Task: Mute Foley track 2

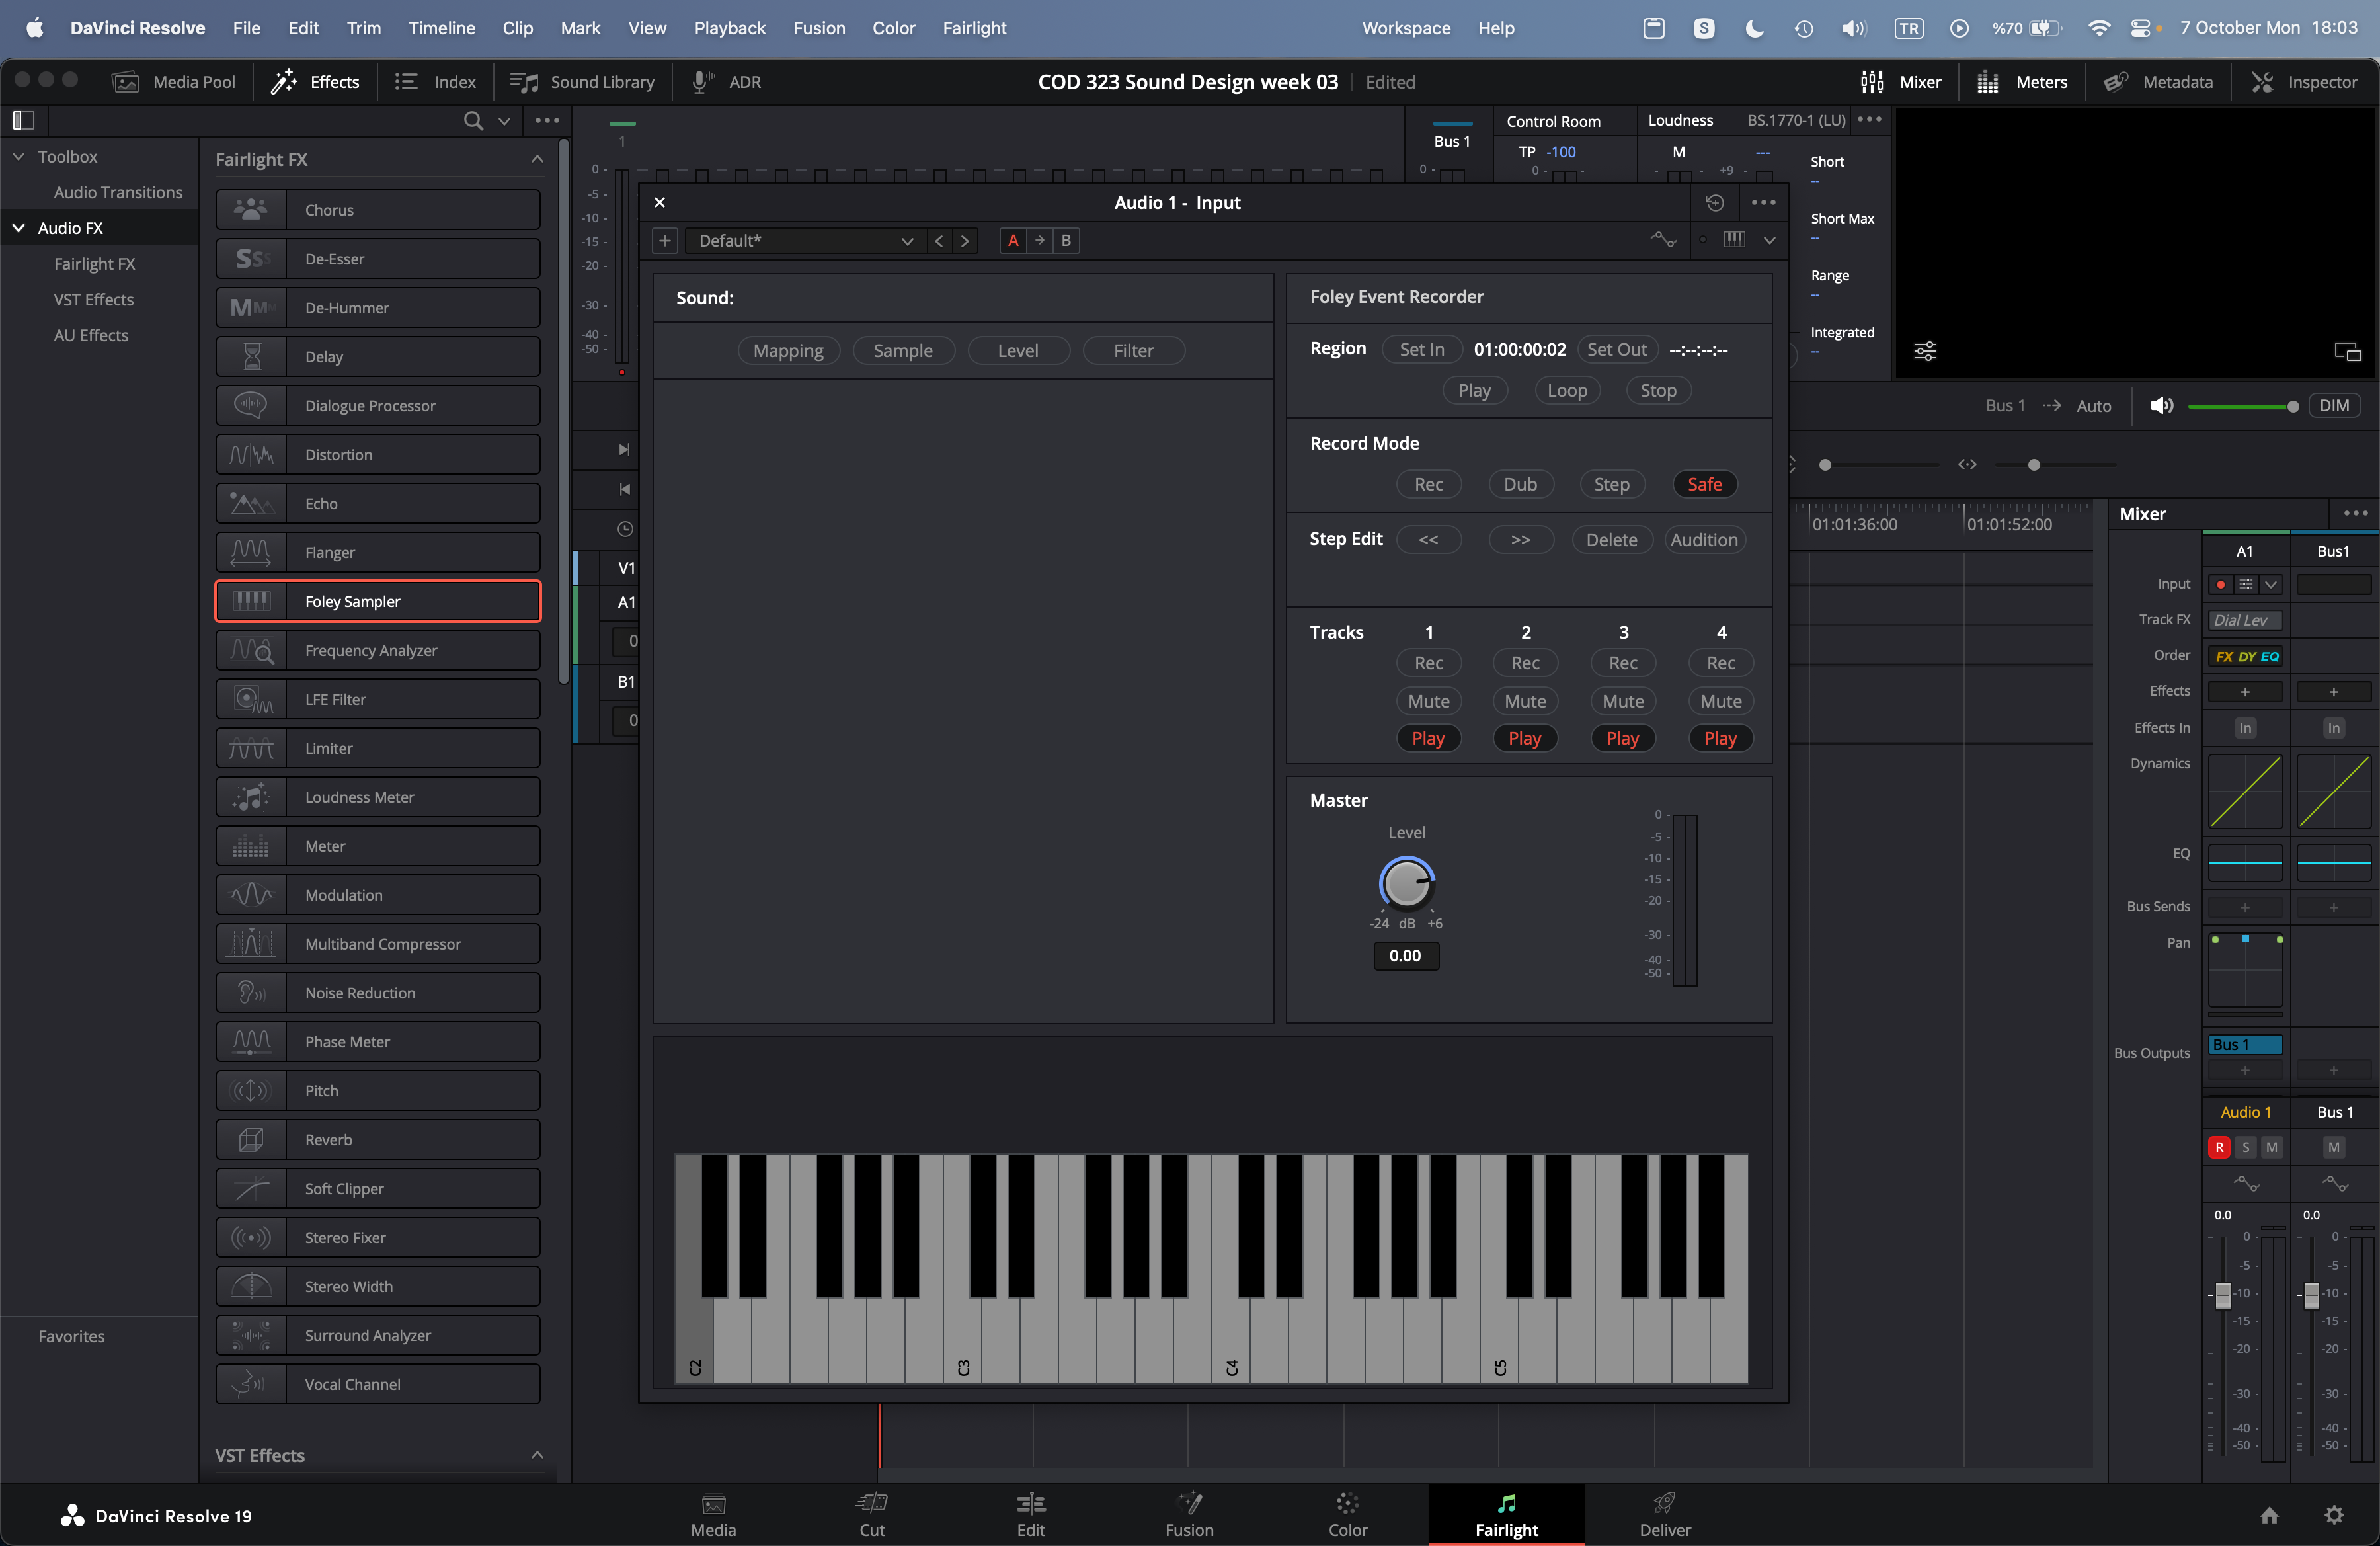Action: [1525, 701]
